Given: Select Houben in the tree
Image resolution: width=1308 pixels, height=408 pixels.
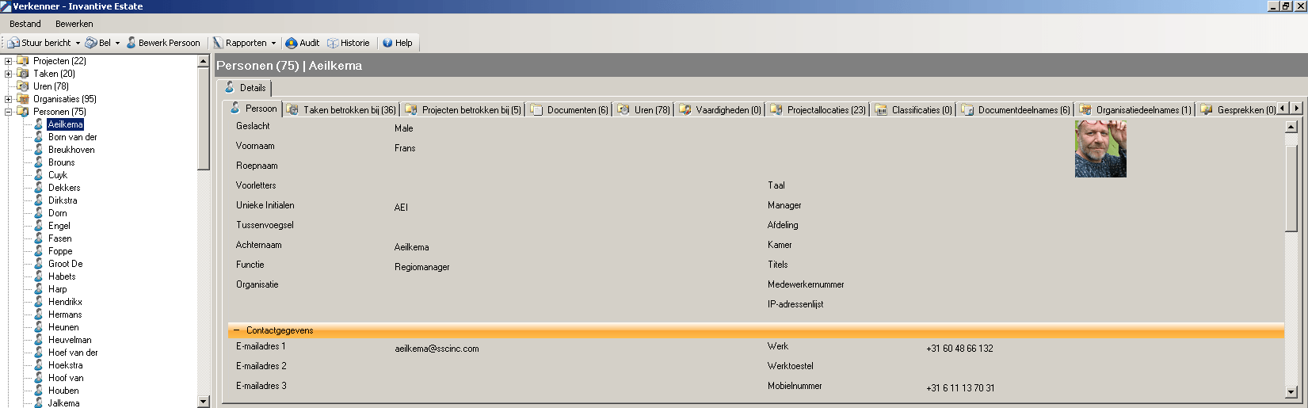Looking at the screenshot, I should [63, 391].
